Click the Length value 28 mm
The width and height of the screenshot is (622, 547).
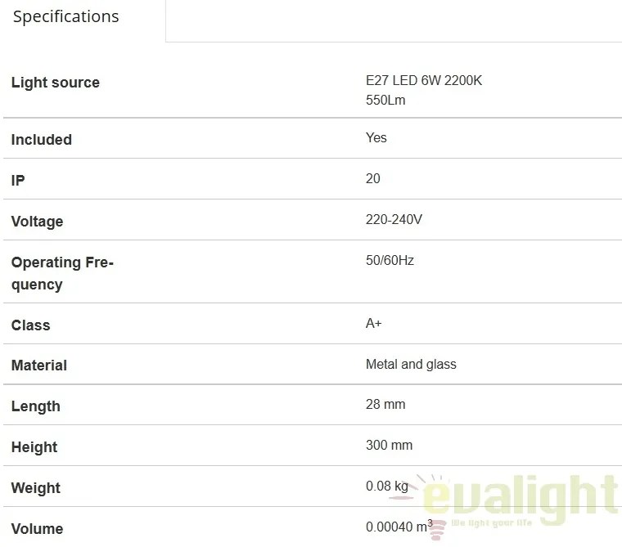coord(385,404)
